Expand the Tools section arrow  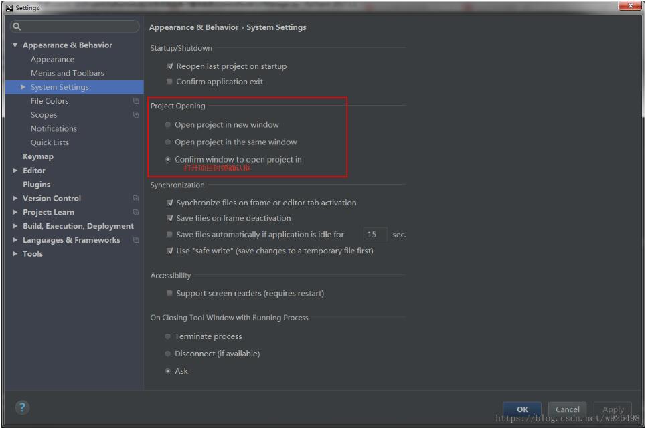tap(15, 254)
